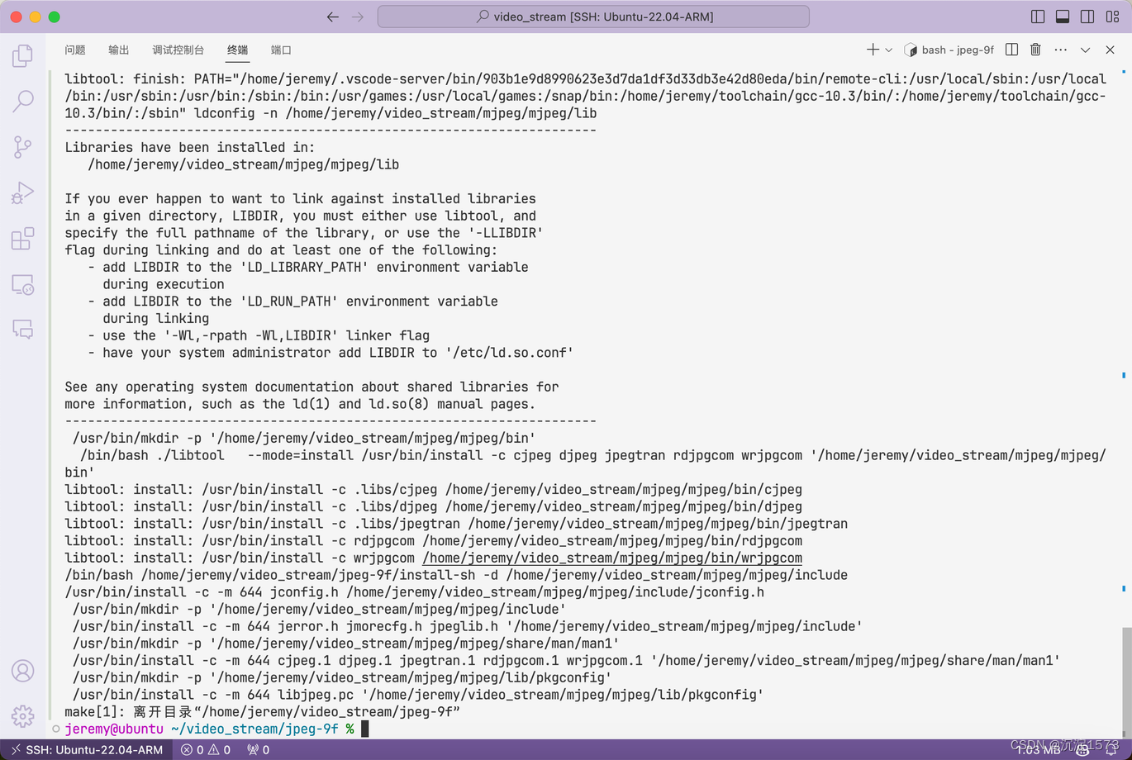Open the Manage settings gear
The image size is (1132, 760).
point(22,716)
